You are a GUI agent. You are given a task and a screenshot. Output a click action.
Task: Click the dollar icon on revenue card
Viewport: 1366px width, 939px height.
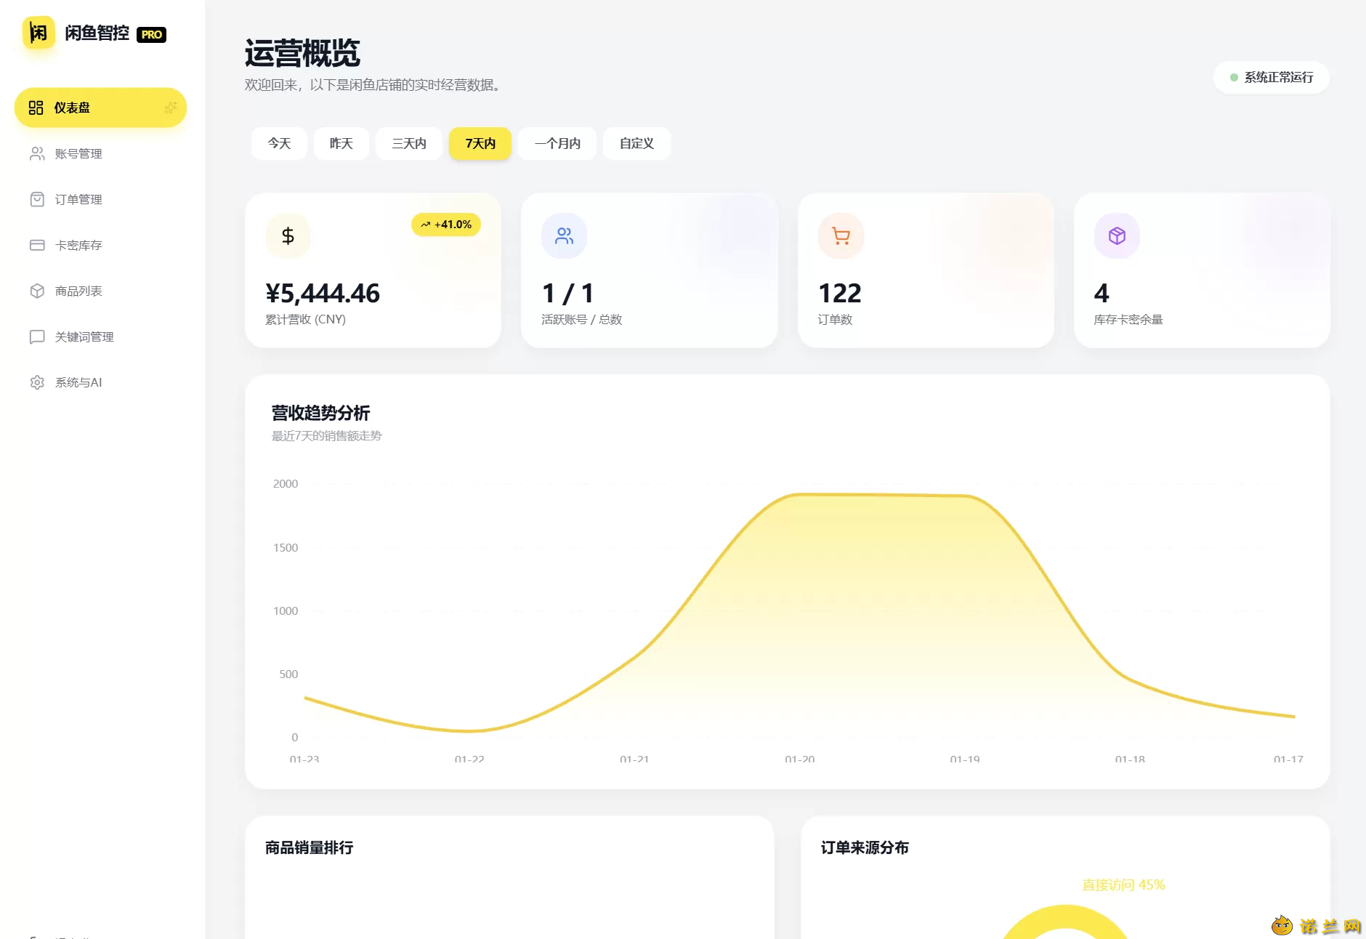pyautogui.click(x=288, y=235)
